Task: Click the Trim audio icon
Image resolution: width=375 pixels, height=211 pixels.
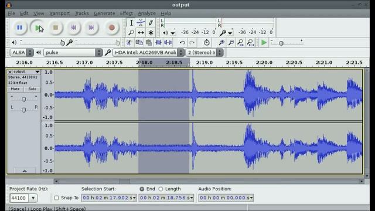Action: click(158, 43)
